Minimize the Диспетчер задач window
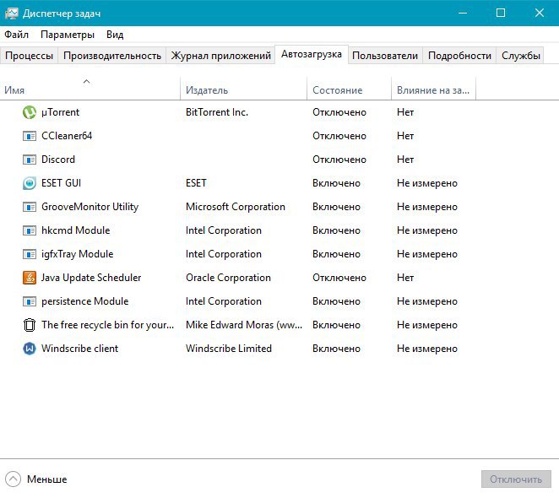The image size is (559, 498). click(x=463, y=13)
